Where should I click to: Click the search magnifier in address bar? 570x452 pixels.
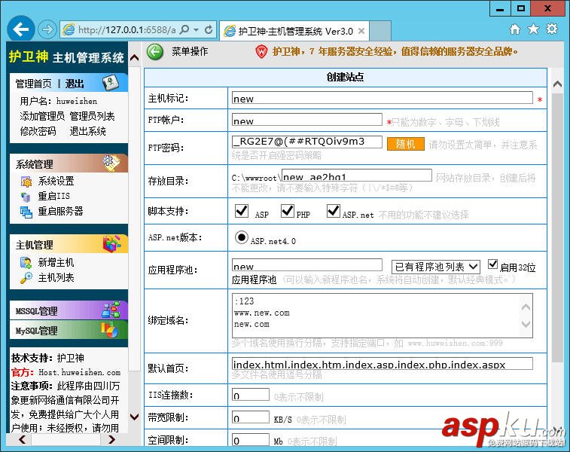pyautogui.click(x=184, y=29)
